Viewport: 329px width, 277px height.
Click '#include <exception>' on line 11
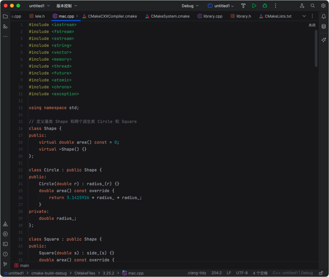pyautogui.click(x=54, y=94)
